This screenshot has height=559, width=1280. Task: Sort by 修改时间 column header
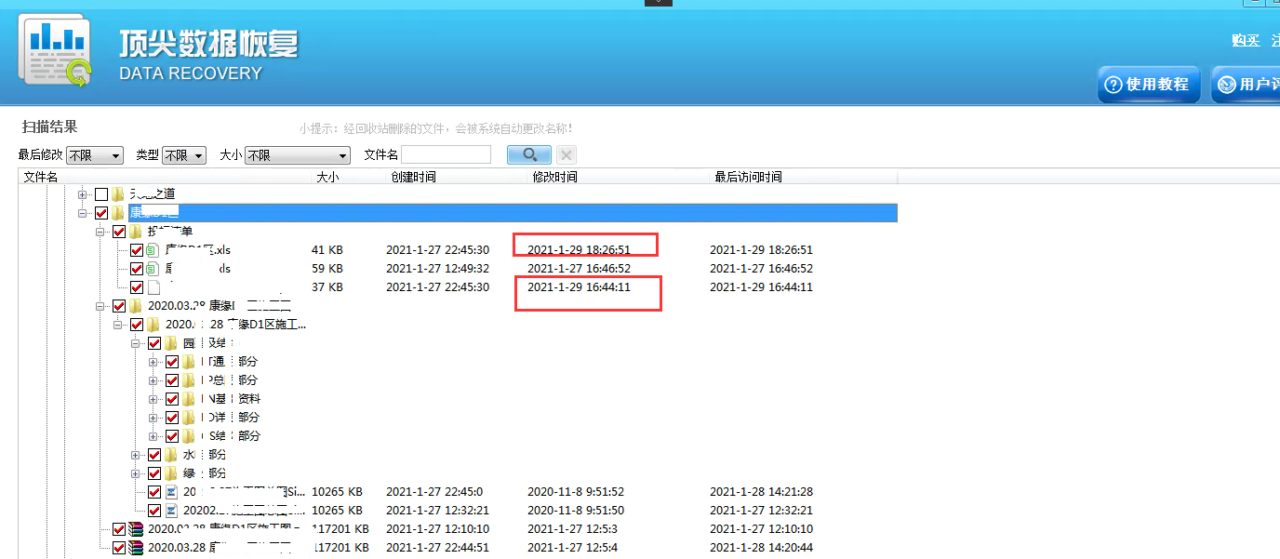(x=554, y=177)
